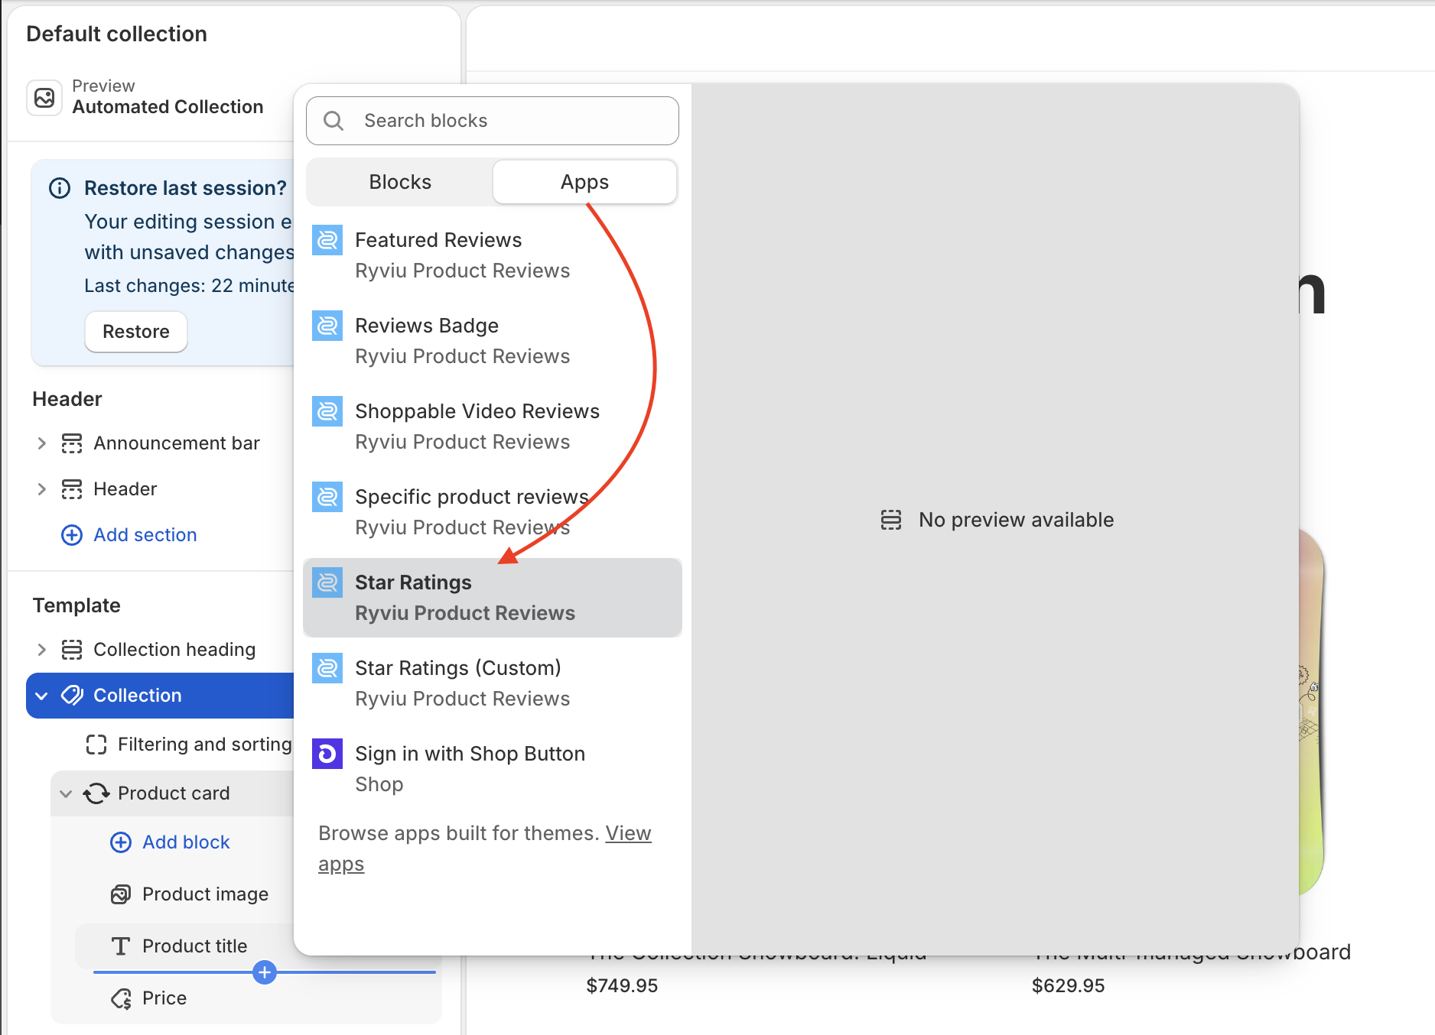The image size is (1435, 1035).
Task: Click the Product card loop icon
Action: point(96,793)
